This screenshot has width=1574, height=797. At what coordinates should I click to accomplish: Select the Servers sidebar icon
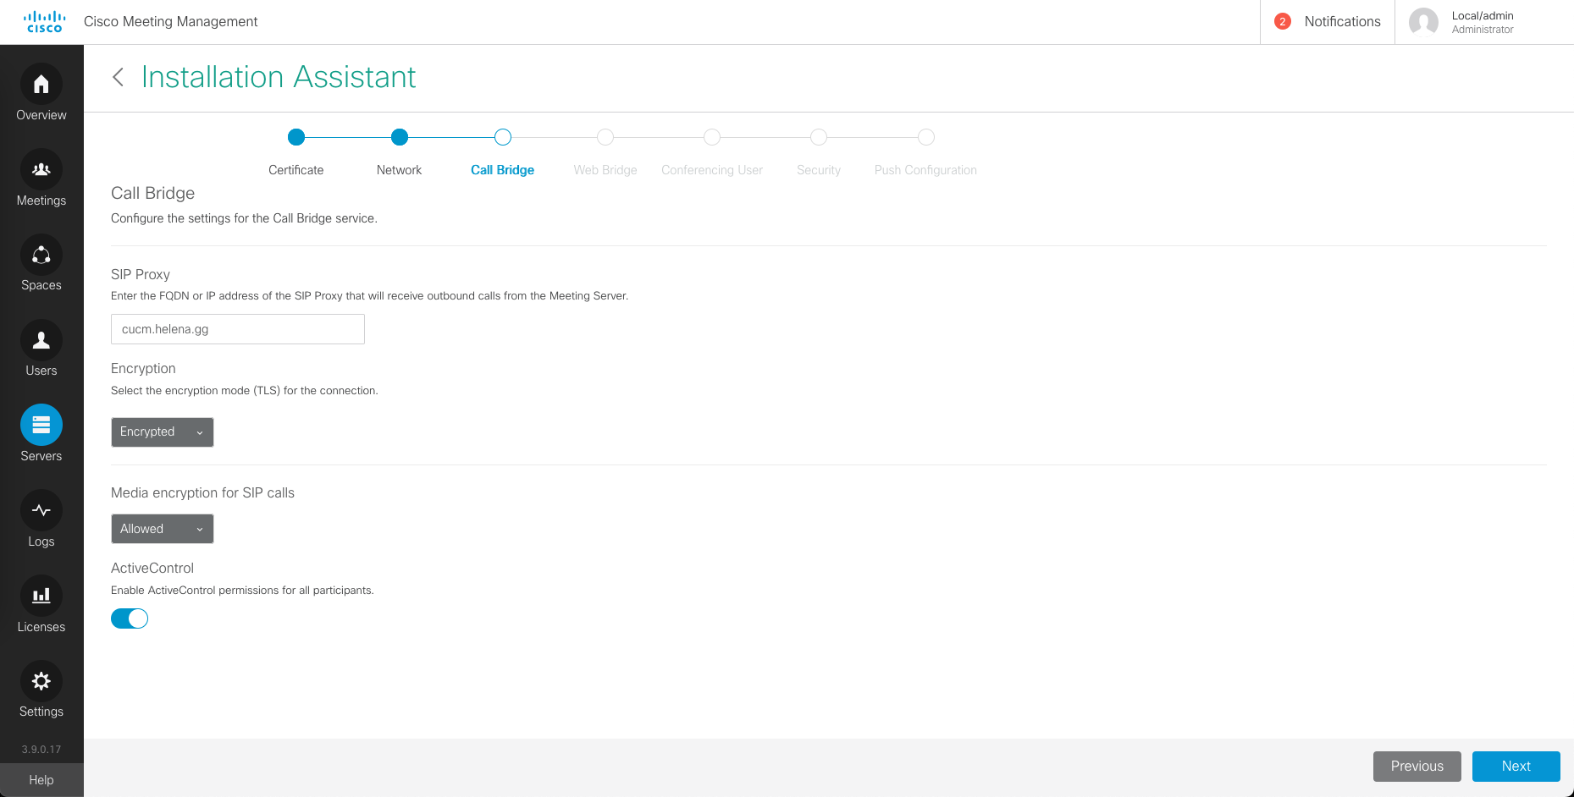pyautogui.click(x=41, y=426)
